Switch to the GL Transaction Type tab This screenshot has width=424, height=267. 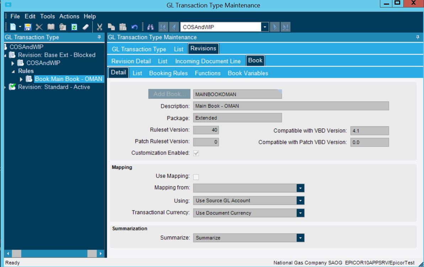point(139,49)
